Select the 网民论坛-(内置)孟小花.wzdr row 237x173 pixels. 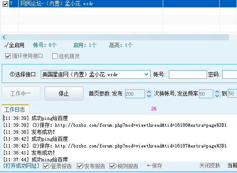click(x=118, y=3)
